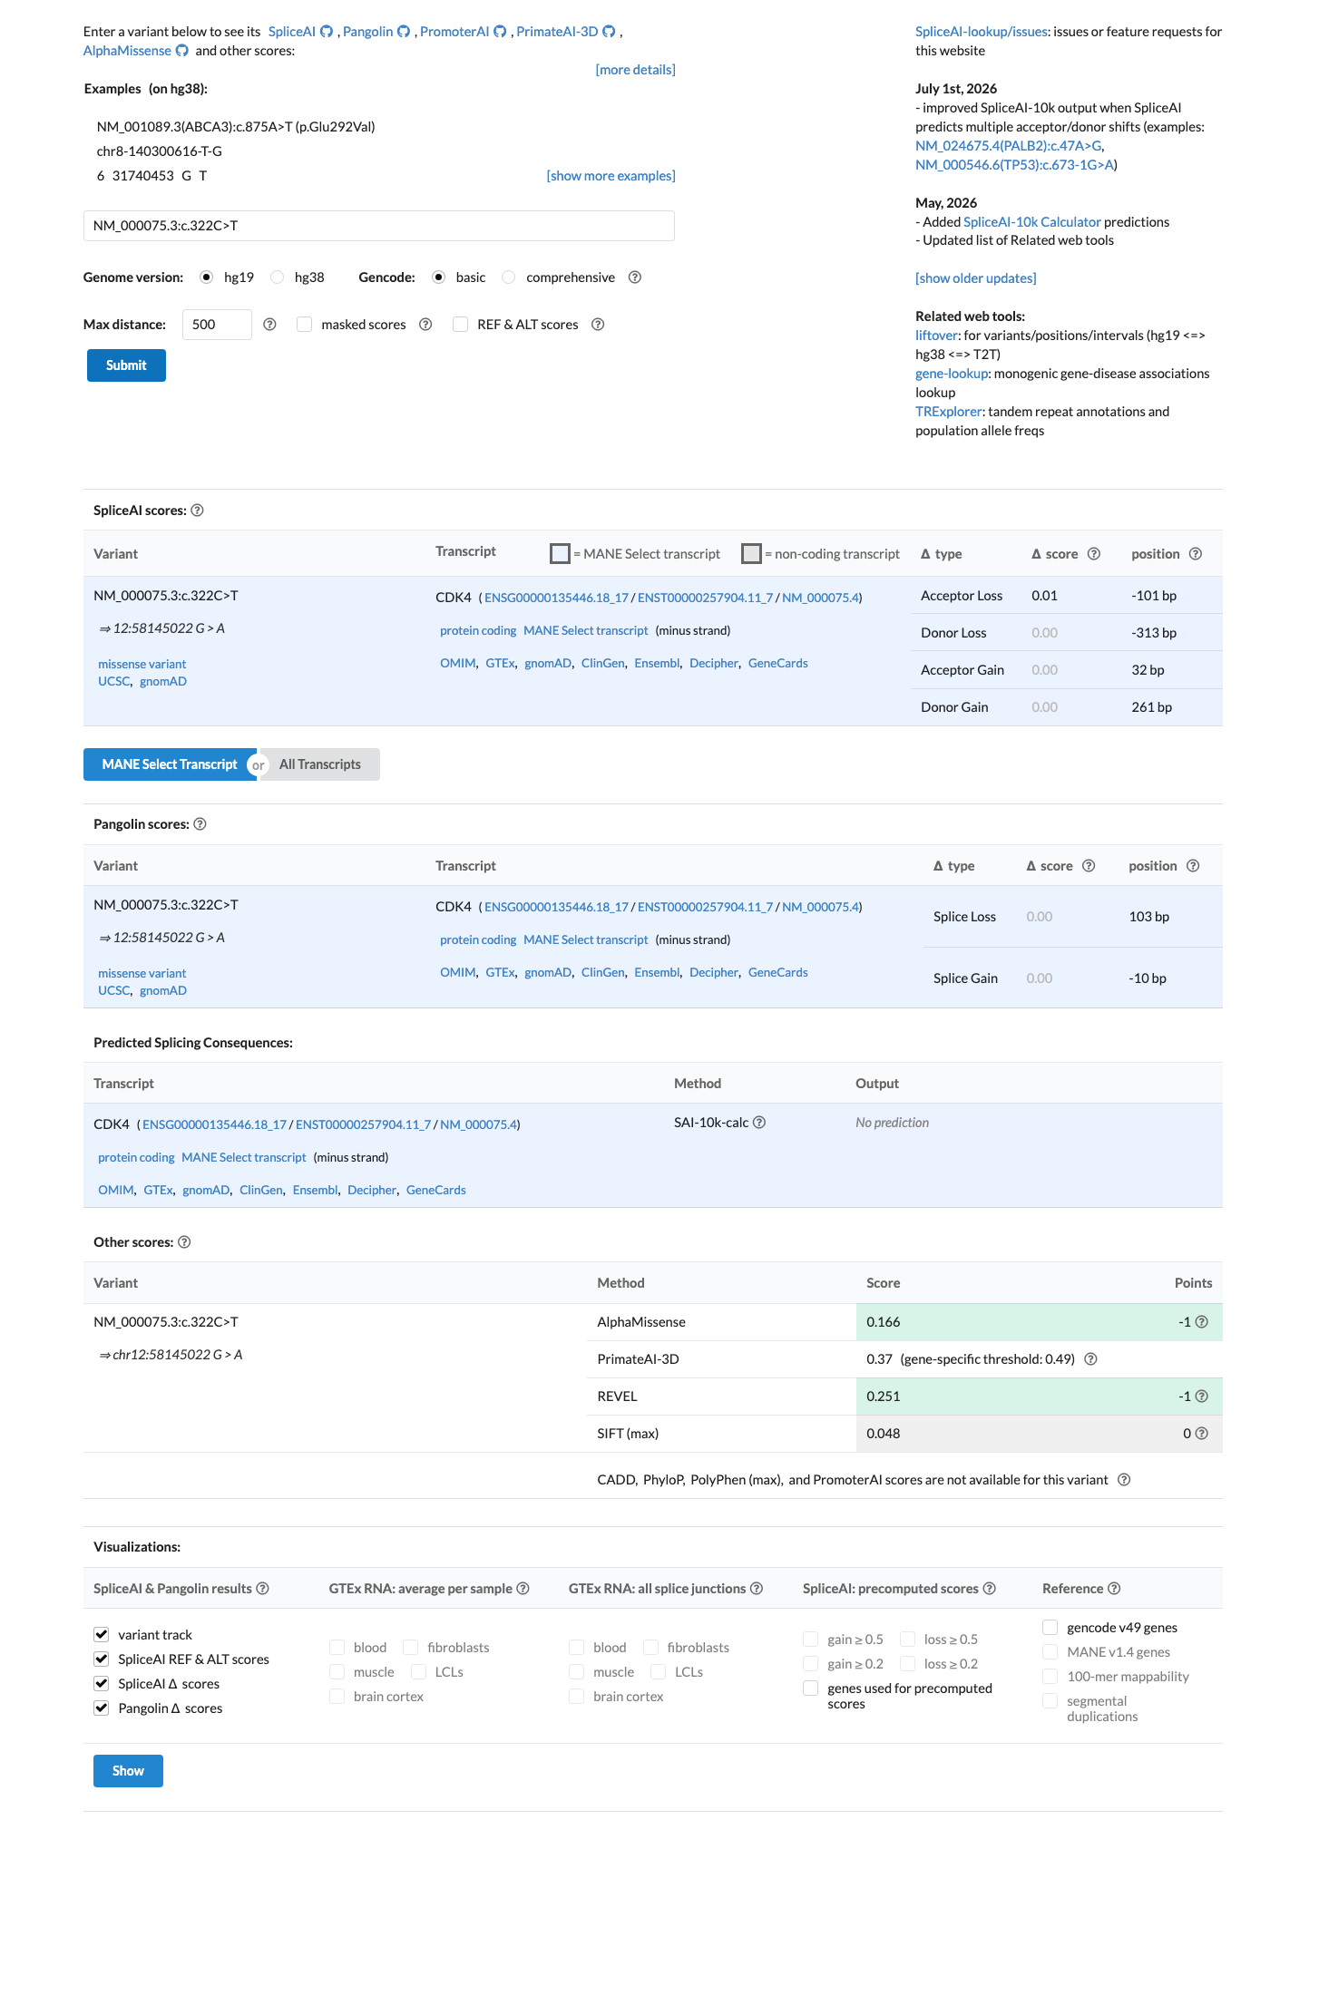Switch to All Transcripts tab

click(x=320, y=764)
